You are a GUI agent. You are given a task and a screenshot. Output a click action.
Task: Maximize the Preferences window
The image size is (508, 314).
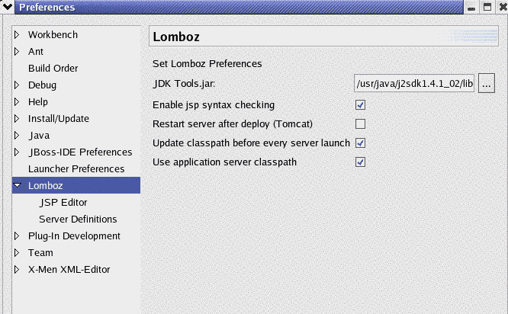(x=486, y=8)
